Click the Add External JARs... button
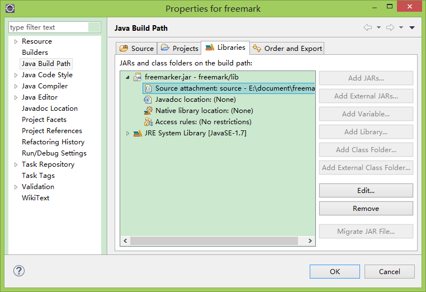 click(366, 96)
